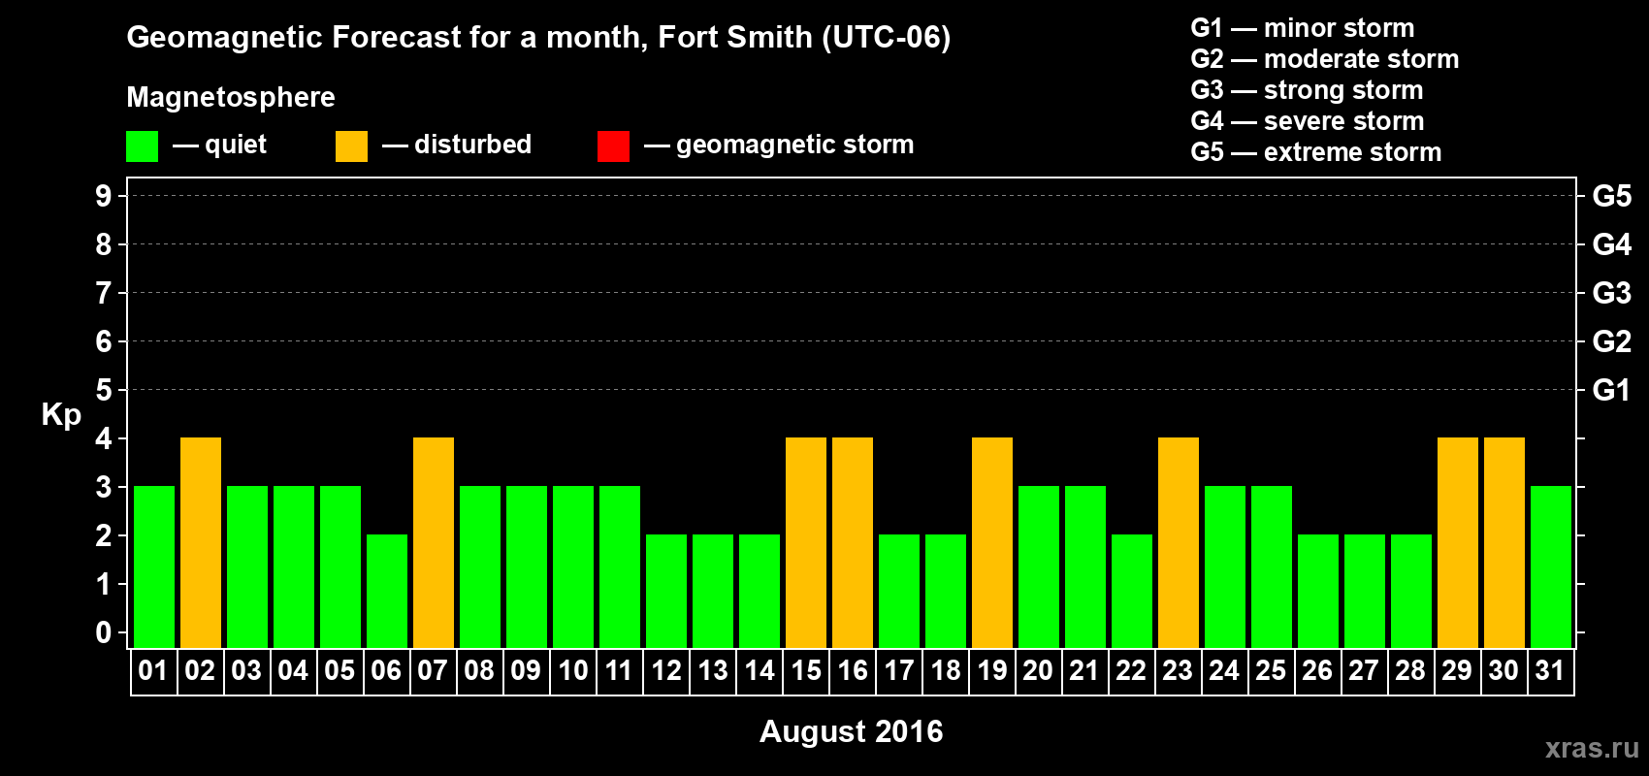The image size is (1649, 776).
Task: Click the G4 label on right axis
Action: [x=1612, y=244]
